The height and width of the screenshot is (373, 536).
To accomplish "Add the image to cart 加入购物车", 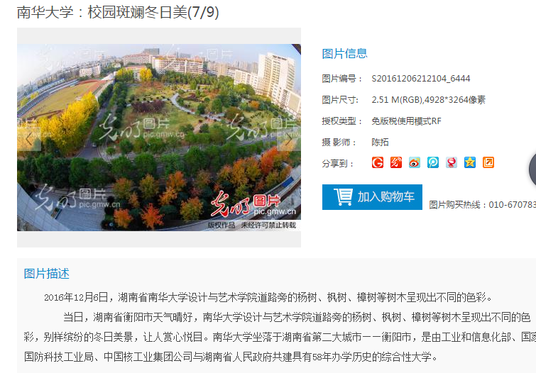I will (x=372, y=197).
